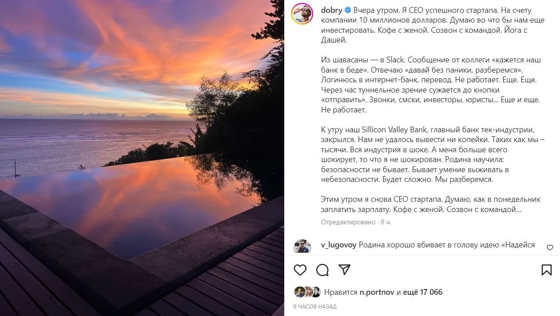Image resolution: width=560 pixels, height=316 pixels.
Task: Open the v_lugovoy username link
Action: (338, 245)
